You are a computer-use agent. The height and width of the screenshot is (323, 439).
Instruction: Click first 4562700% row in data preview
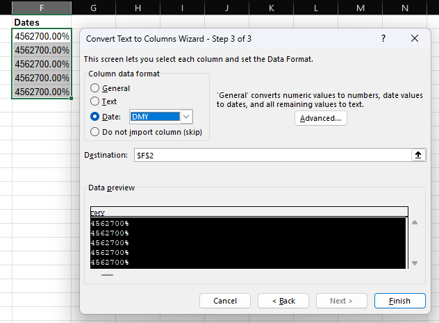pos(248,224)
